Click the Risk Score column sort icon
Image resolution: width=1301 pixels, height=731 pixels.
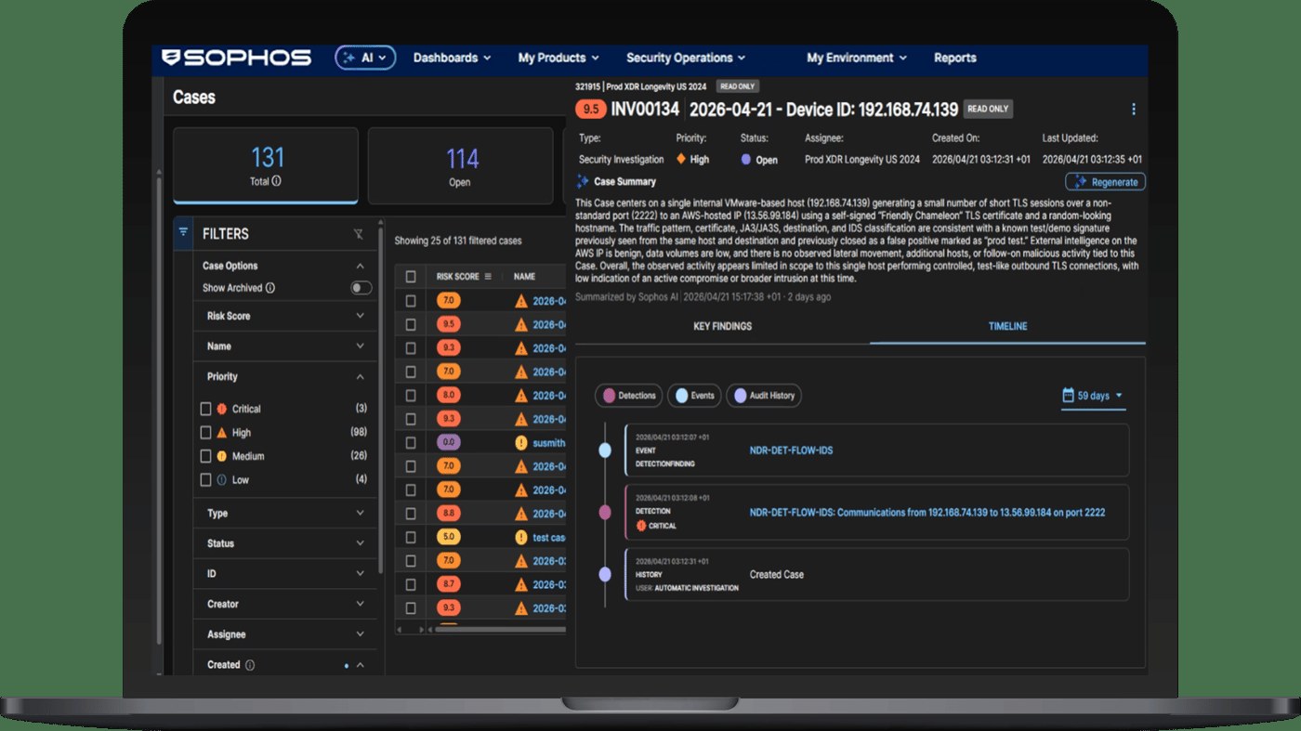click(488, 276)
